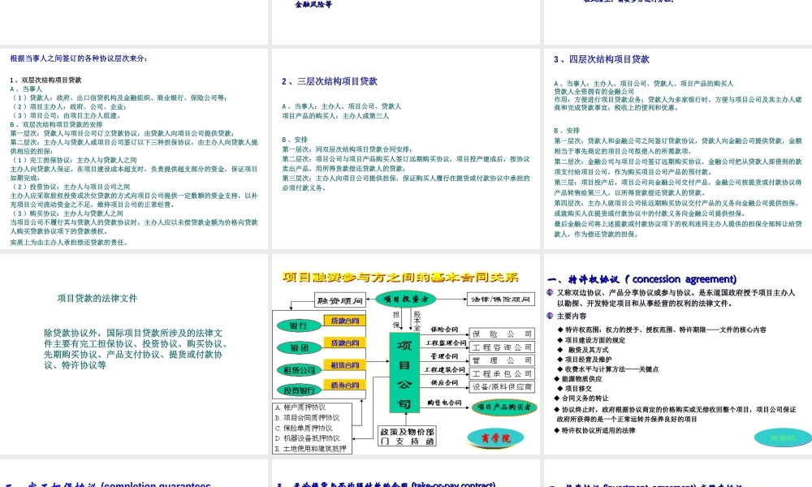The width and height of the screenshot is (812, 487).
Task: Click the 保险公司 box in the diagram
Action: [503, 333]
